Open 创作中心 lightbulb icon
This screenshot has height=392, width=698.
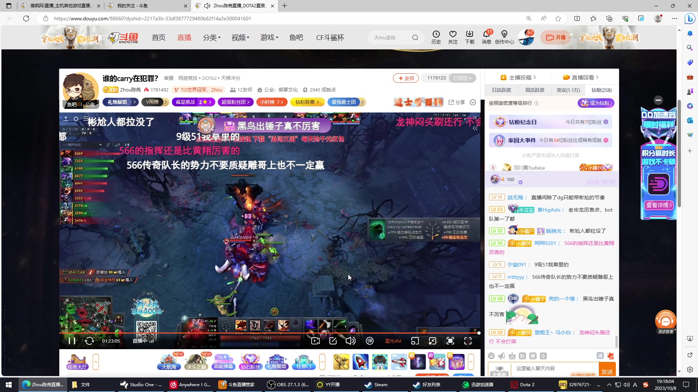tap(504, 37)
